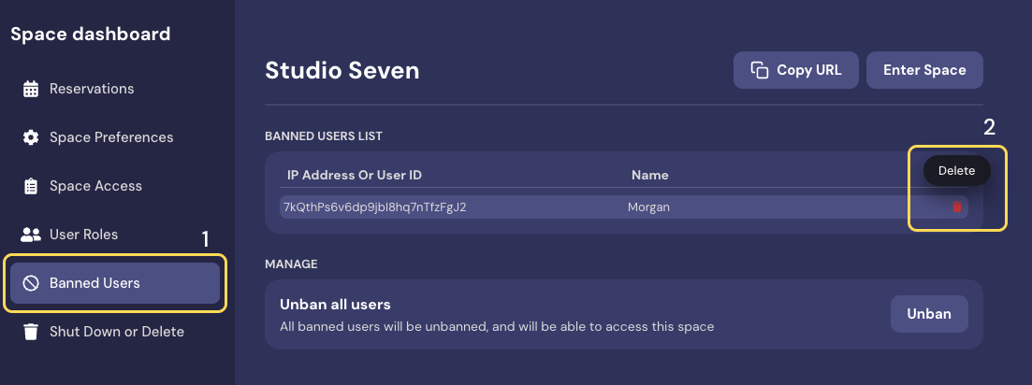This screenshot has height=385, width=1032.
Task: Click the Shut Down trash icon
Action: point(31,332)
